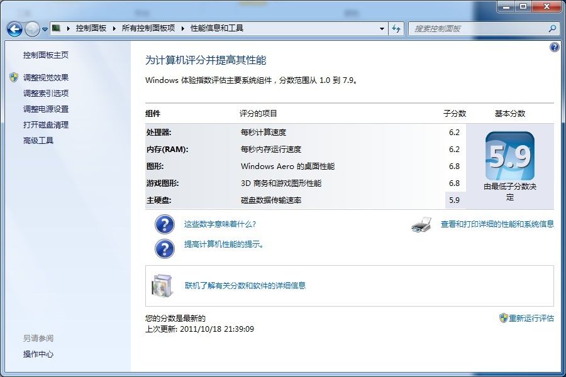Navigate to 控制面板 breadcrumb

tap(91, 28)
